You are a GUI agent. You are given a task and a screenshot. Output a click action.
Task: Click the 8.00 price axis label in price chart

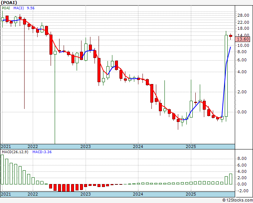[x=242, y=52]
